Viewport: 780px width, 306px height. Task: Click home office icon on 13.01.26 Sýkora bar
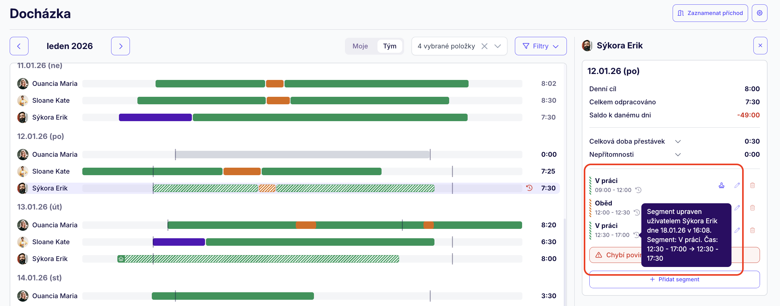tap(121, 259)
